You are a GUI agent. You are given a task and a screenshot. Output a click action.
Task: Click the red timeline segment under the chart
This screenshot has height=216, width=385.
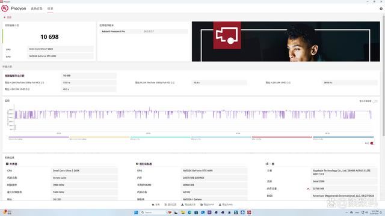282,137
